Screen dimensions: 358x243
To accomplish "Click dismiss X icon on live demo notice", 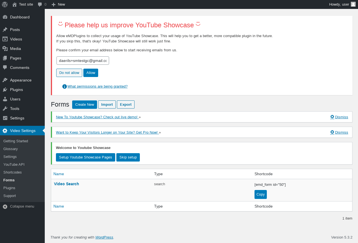I will (332, 117).
